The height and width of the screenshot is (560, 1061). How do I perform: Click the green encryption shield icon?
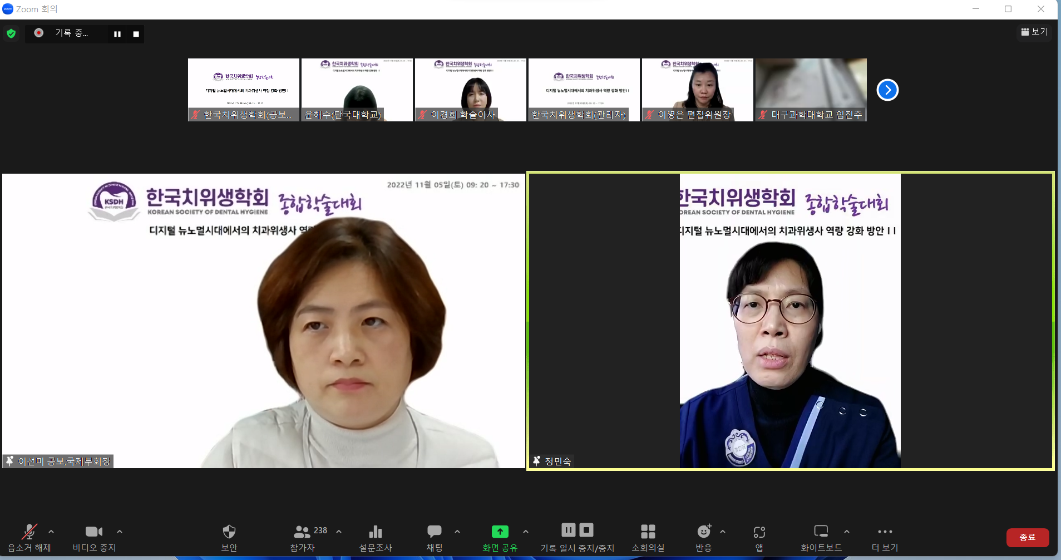(11, 33)
